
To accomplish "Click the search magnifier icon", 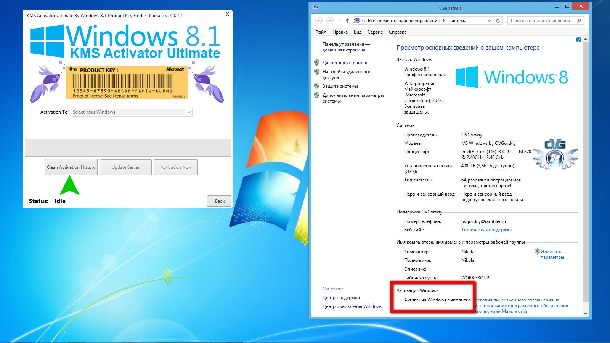I will [579, 21].
